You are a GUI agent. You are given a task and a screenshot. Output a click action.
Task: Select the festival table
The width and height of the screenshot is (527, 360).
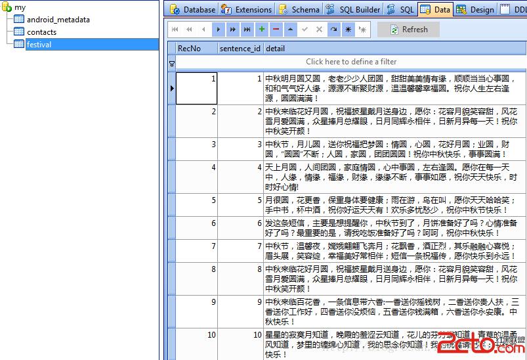(92, 45)
